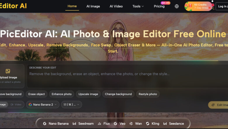
Task: Click the DESCRIBE YOUR EDIT heading
Action: click(43, 68)
